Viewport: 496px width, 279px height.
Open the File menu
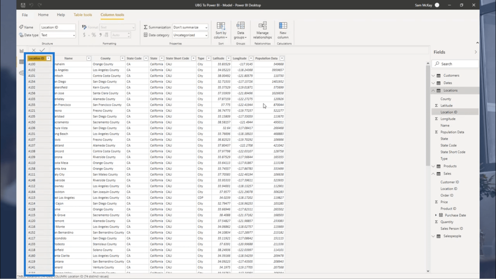pyautogui.click(x=25, y=15)
